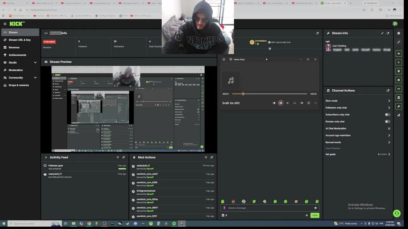
Task: Click the Just Chatting category thumbnail
Action: tap(328, 48)
